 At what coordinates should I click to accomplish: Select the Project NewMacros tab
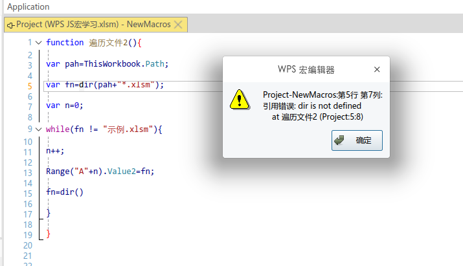(x=96, y=25)
